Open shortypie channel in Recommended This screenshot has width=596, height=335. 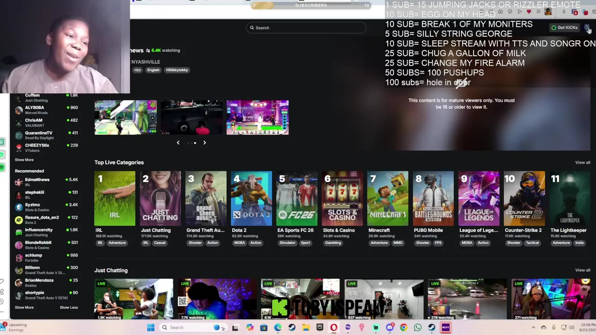coord(47,295)
